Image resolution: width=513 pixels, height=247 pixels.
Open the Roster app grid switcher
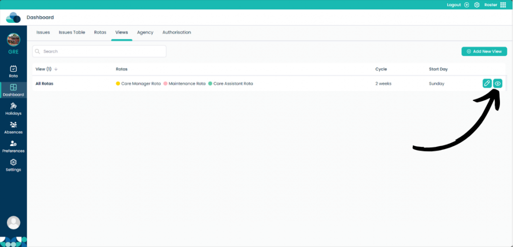pyautogui.click(x=503, y=5)
